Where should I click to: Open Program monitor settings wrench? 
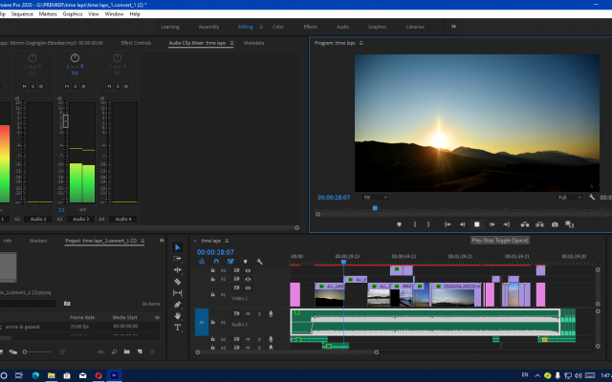[592, 198]
